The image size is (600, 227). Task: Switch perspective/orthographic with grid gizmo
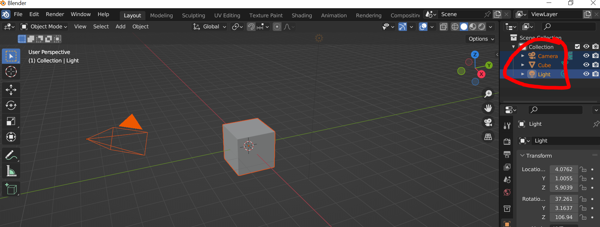(488, 137)
